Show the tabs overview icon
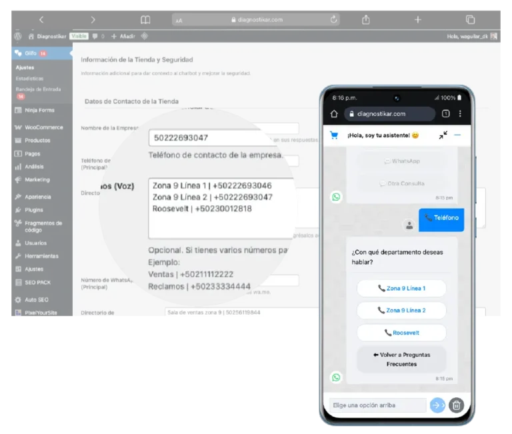 click(x=470, y=20)
